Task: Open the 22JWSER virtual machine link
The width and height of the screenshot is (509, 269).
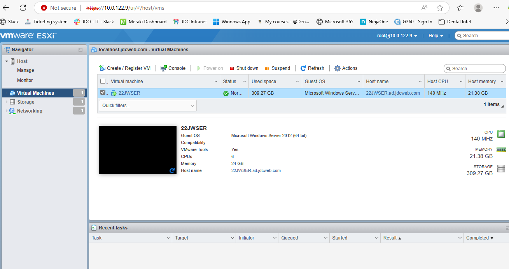Action: click(x=129, y=93)
